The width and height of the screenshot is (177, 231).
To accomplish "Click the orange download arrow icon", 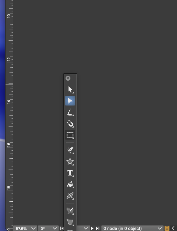I will (167, 228).
